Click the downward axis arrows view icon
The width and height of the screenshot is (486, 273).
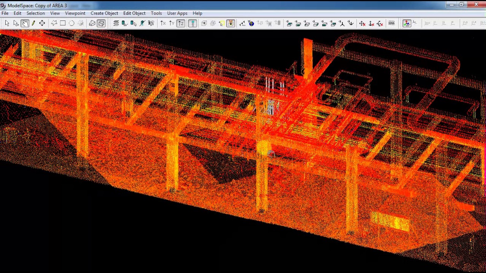[350, 24]
